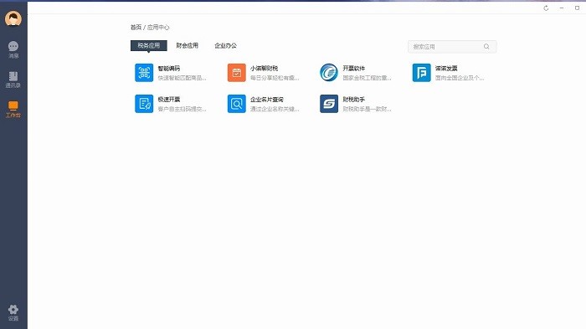Click the 极速开票 document icon
The width and height of the screenshot is (586, 329).
tap(144, 104)
